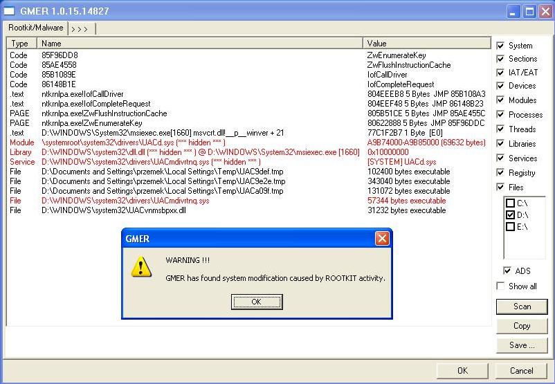Select the UACvnmsbpxx.dll file row

(248, 210)
